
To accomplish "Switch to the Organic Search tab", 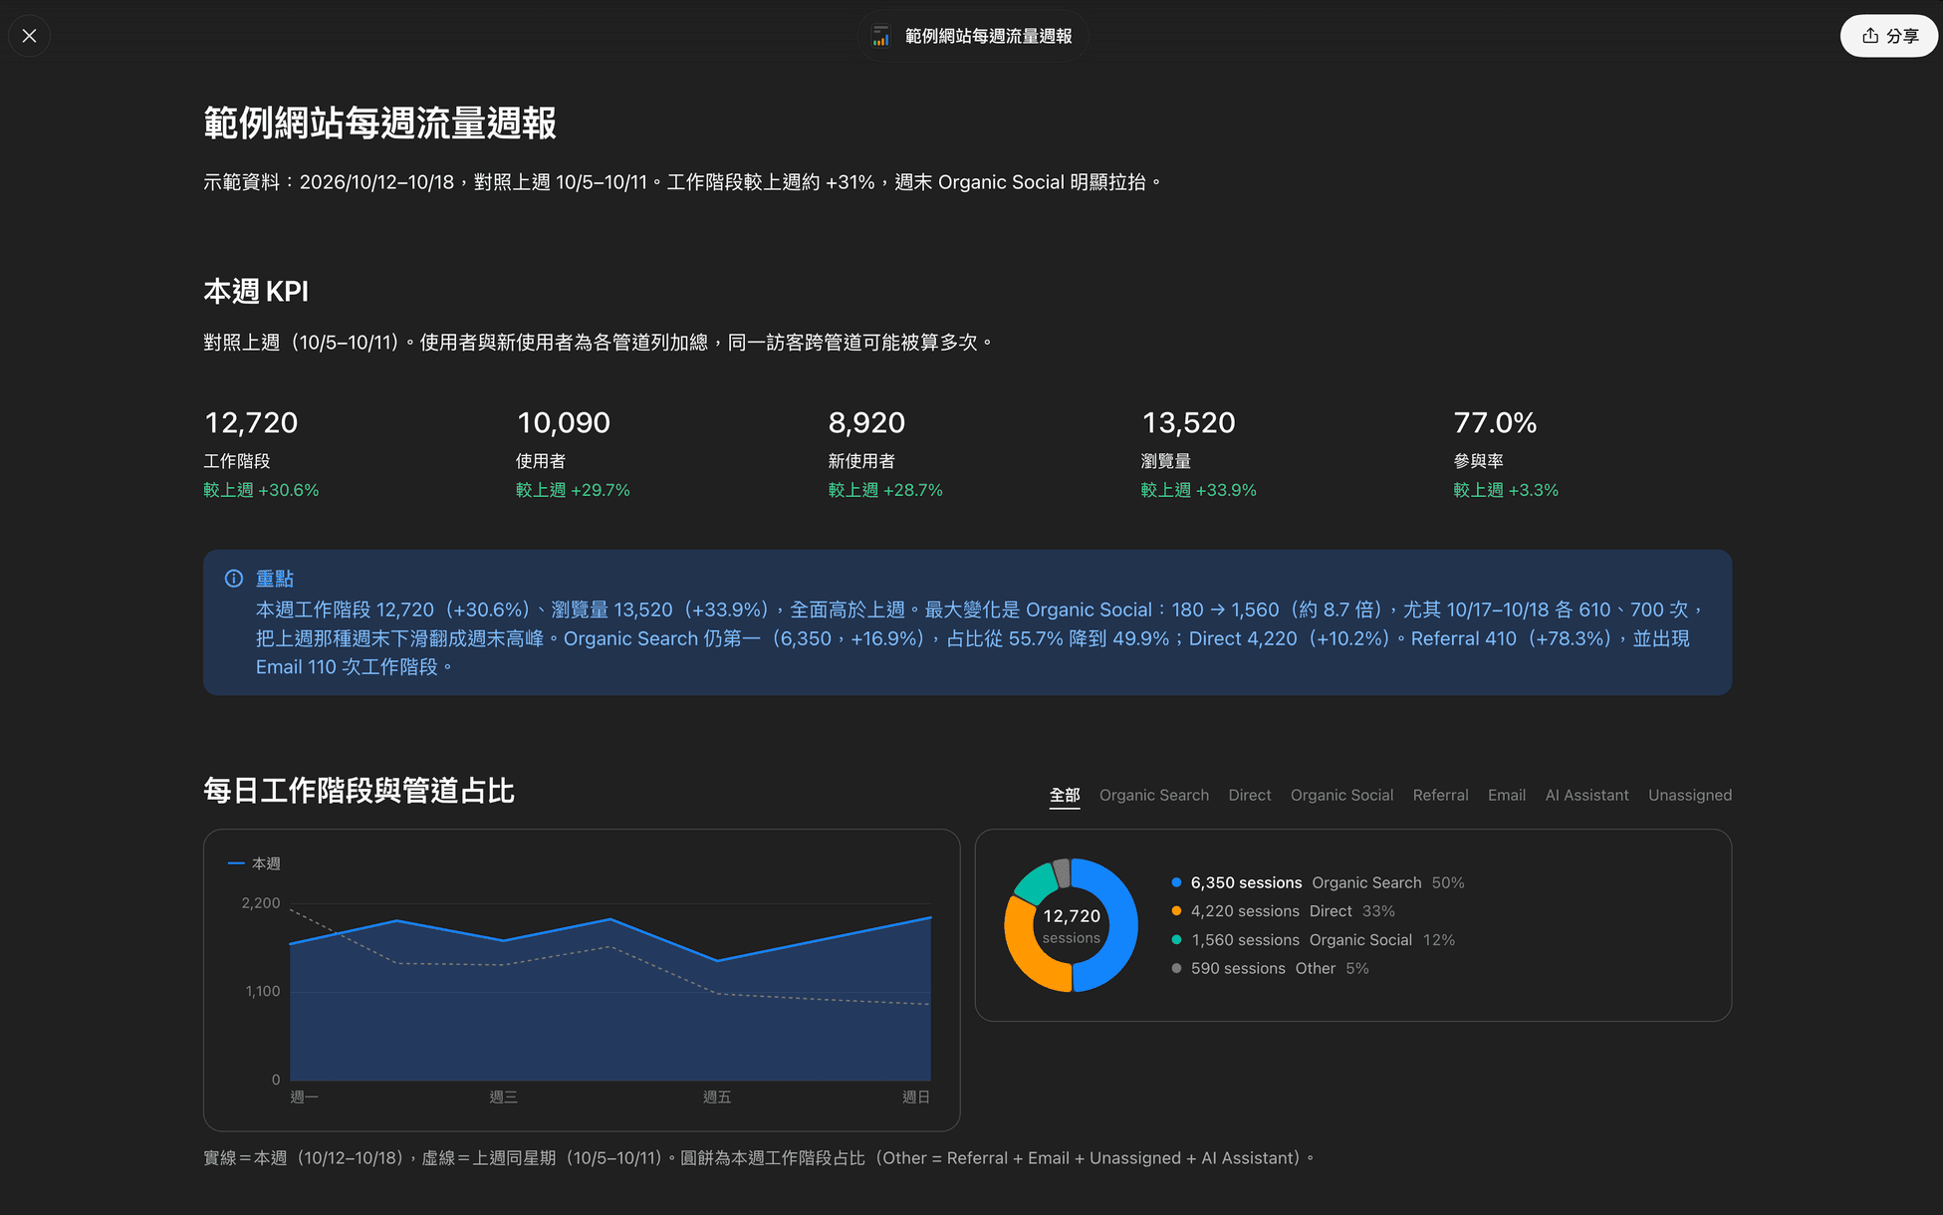I will (1154, 795).
